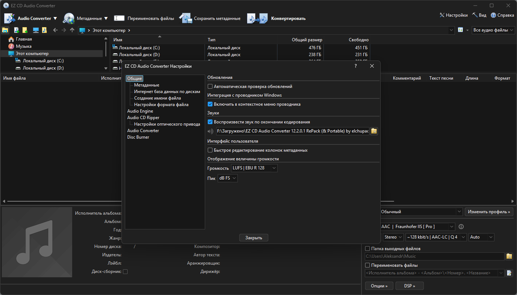Image resolution: width=517 pixels, height=295 pixels.
Task: Click the Audio Converter mode icon
Action: pyautogui.click(x=9, y=18)
